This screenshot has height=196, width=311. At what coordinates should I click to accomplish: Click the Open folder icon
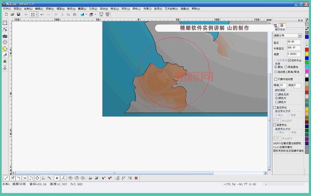[13, 15]
